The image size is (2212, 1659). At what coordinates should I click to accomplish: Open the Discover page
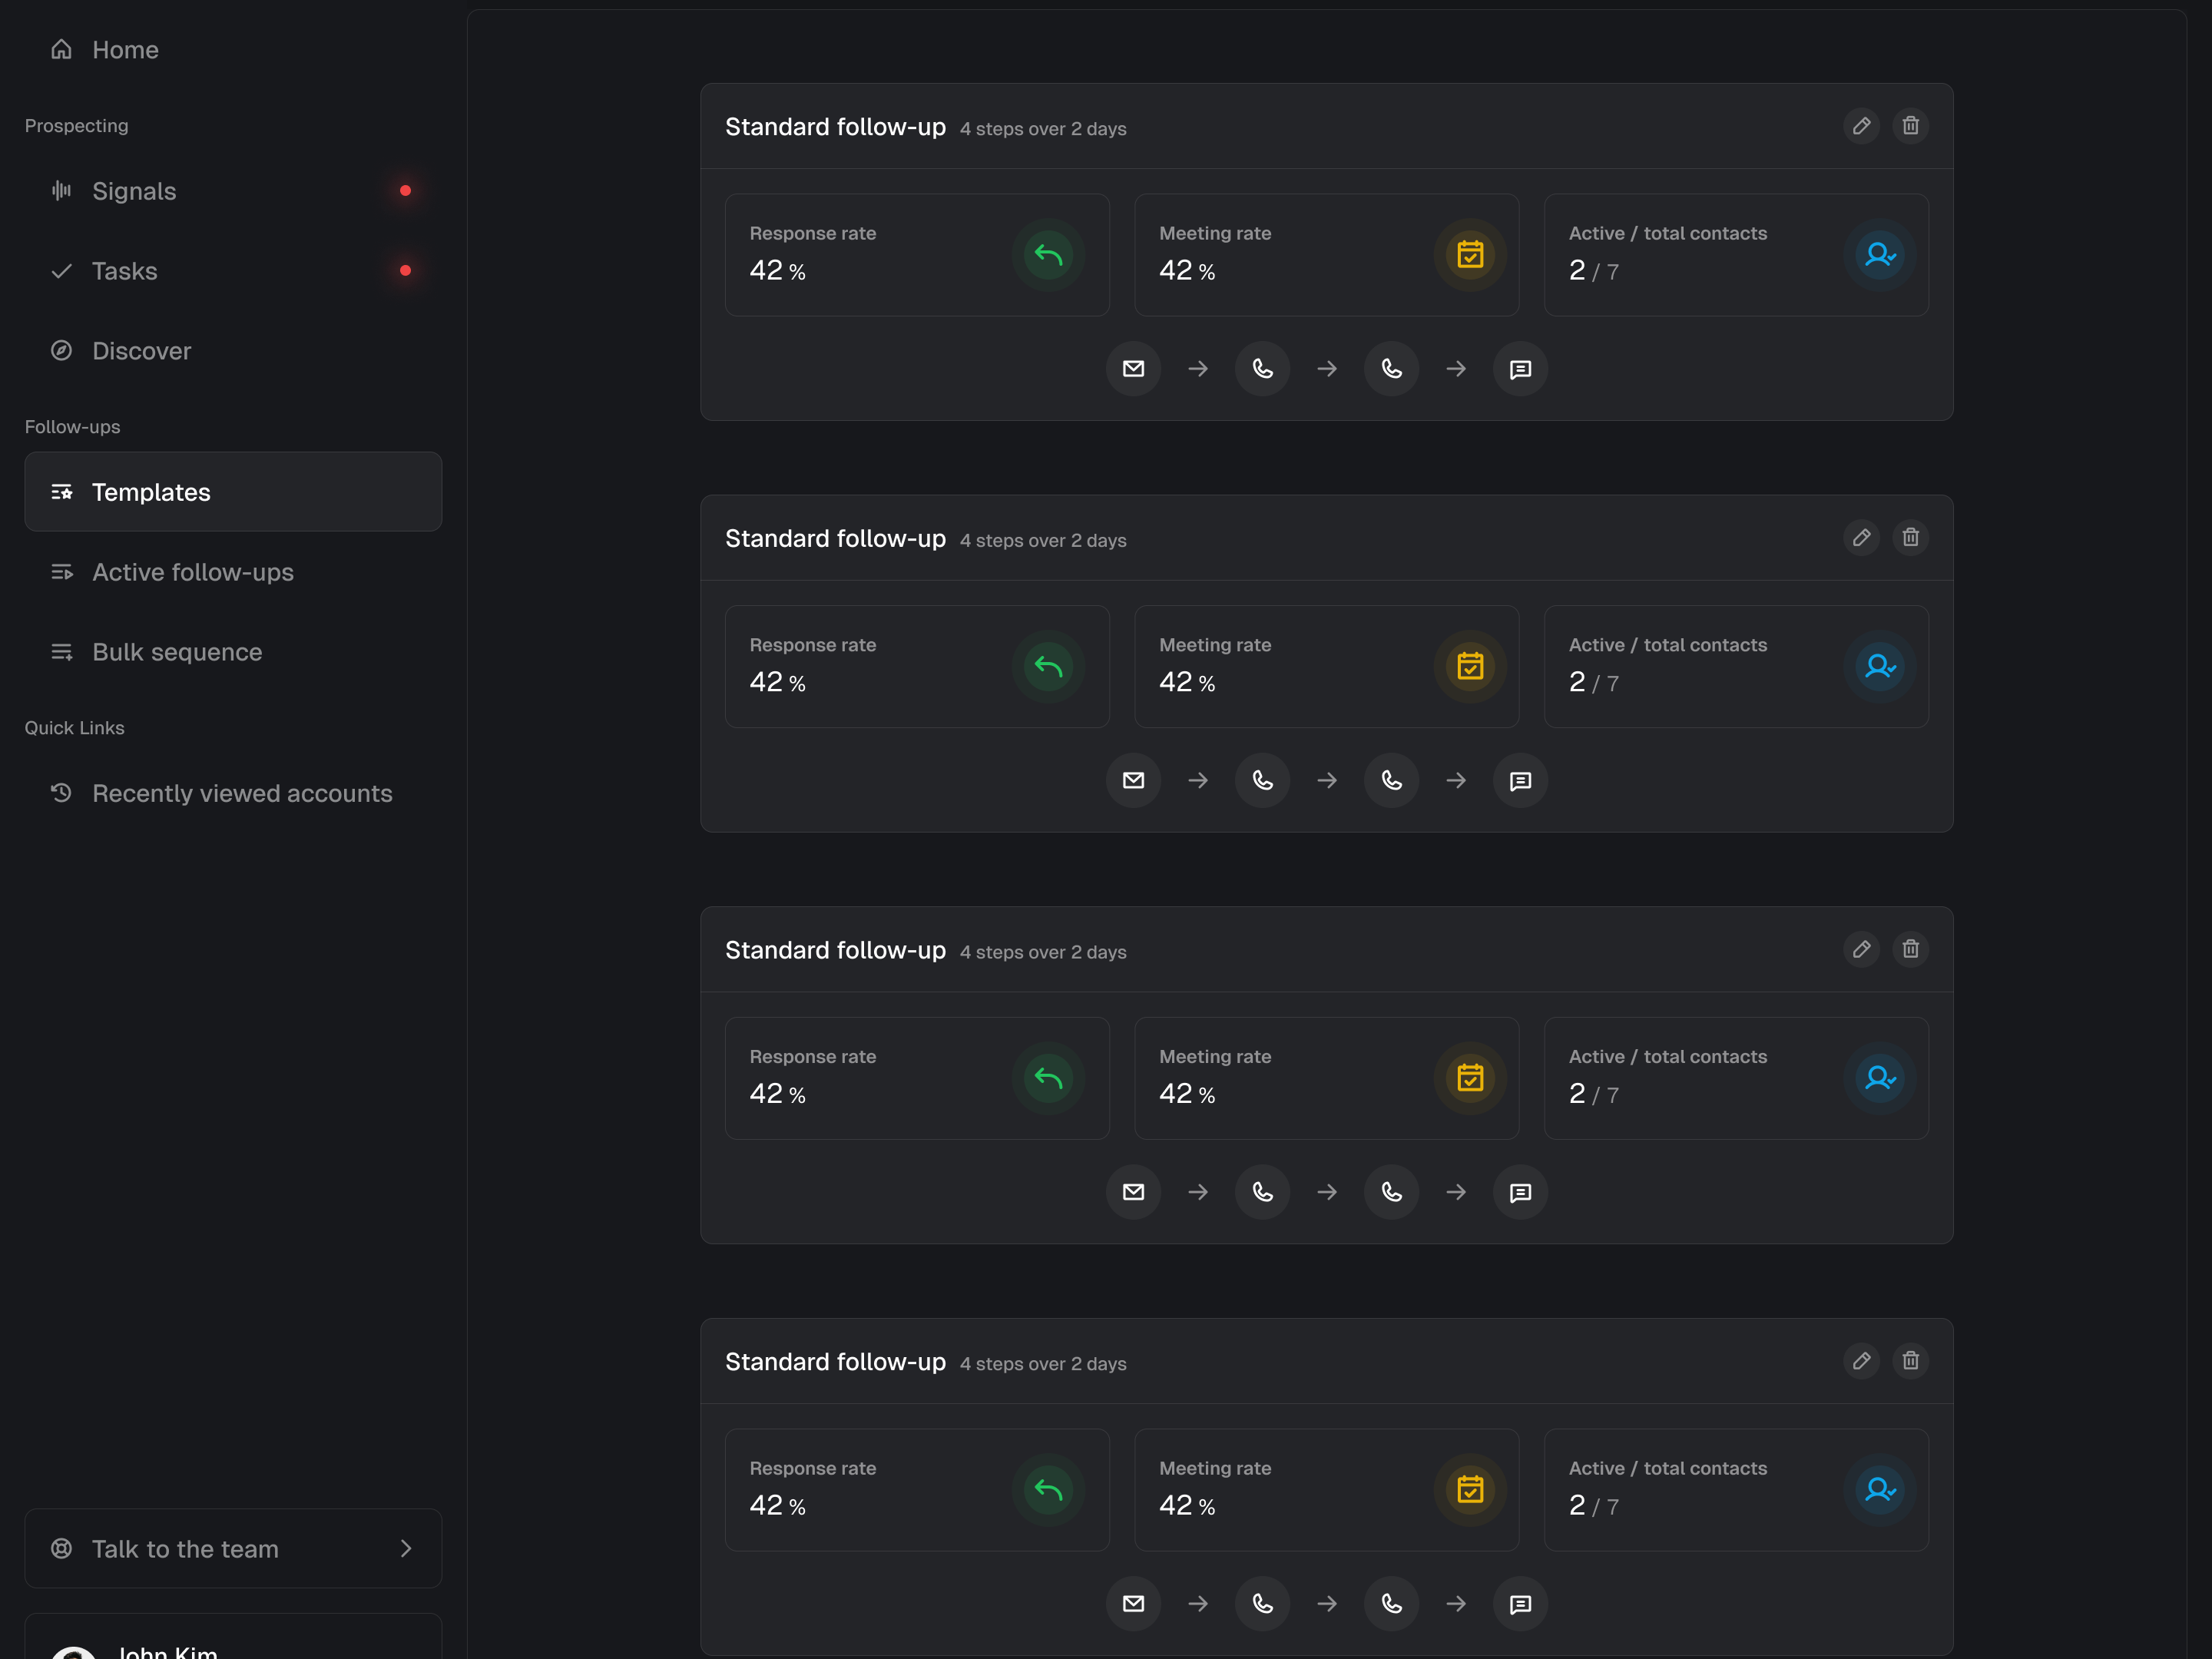(141, 350)
